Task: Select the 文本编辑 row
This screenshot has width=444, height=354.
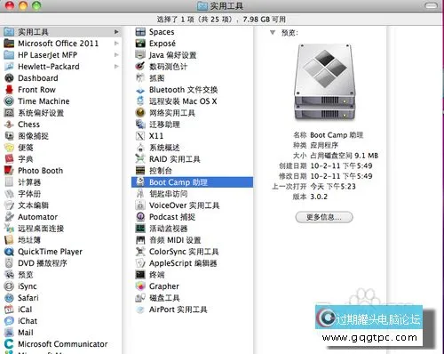Action: [x=62, y=205]
